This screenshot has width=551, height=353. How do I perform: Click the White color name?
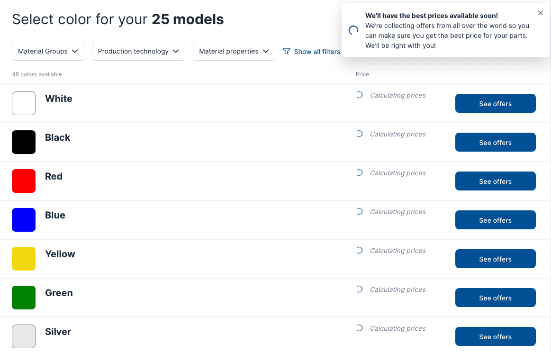pos(59,99)
